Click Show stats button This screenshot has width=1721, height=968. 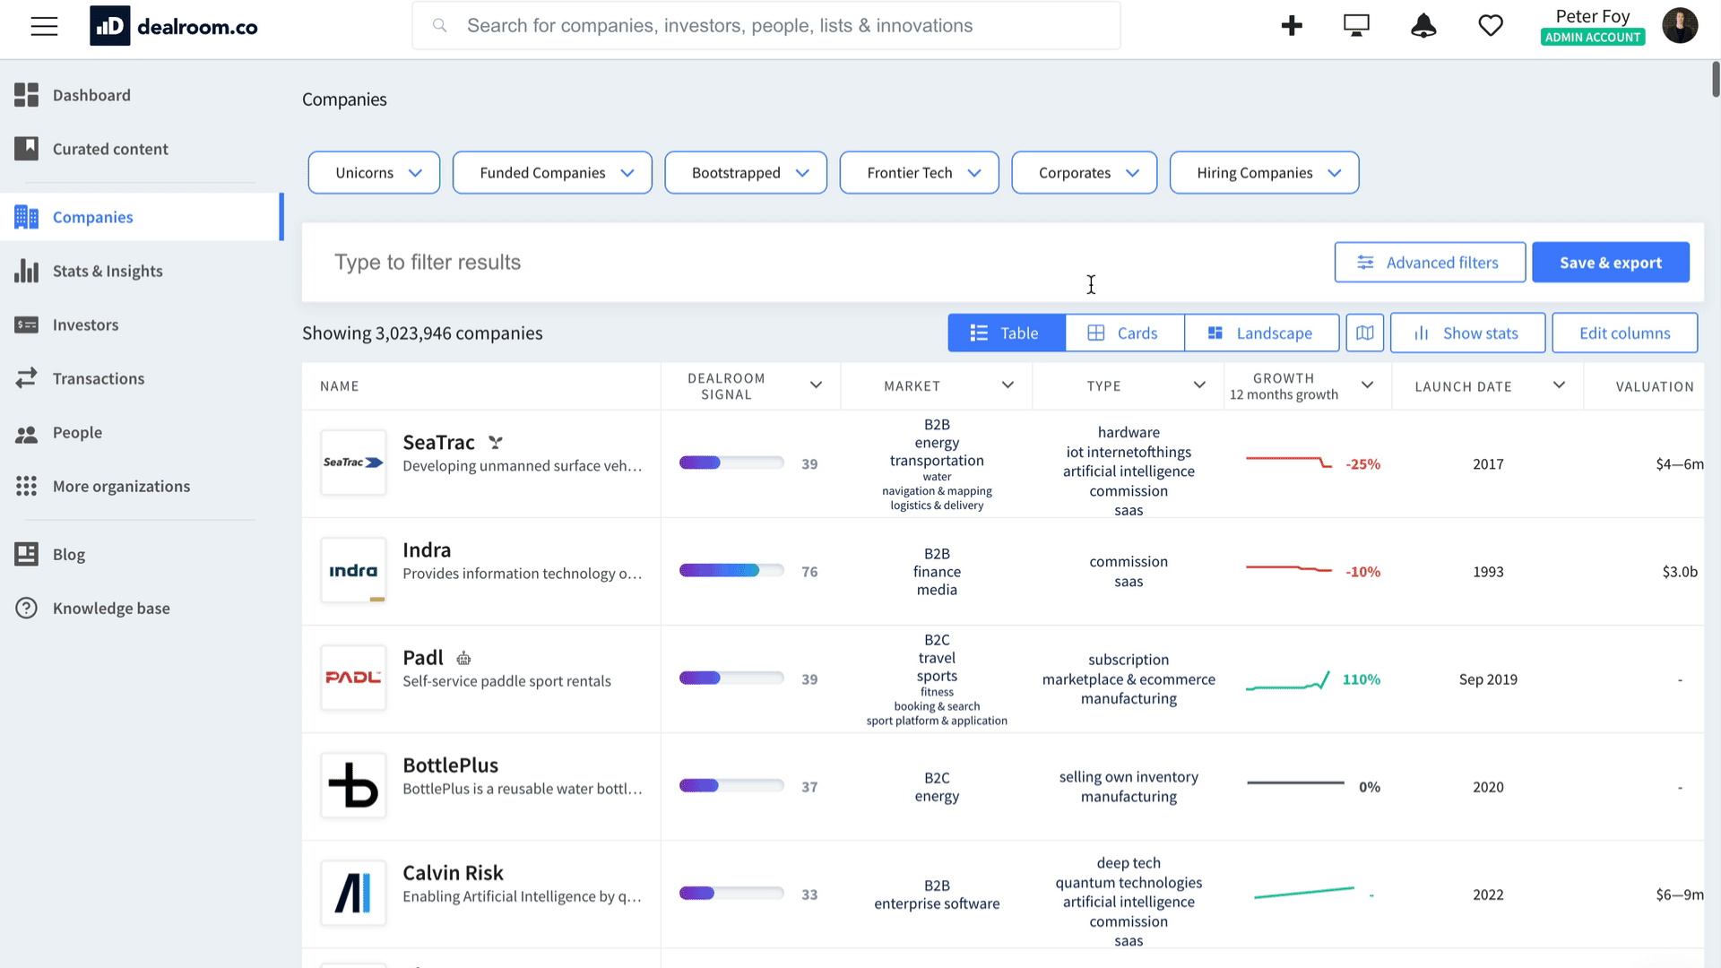coord(1467,333)
